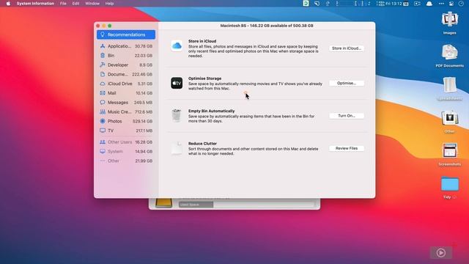Image resolution: width=469 pixels, height=264 pixels.
Task: Click the Macintosh BS available space title
Action: pos(267,26)
